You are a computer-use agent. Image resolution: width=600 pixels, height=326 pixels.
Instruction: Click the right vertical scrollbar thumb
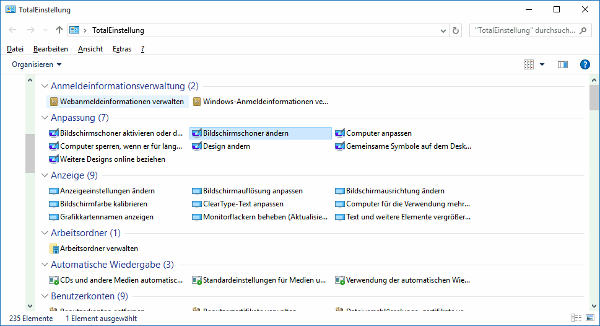tap(594, 97)
